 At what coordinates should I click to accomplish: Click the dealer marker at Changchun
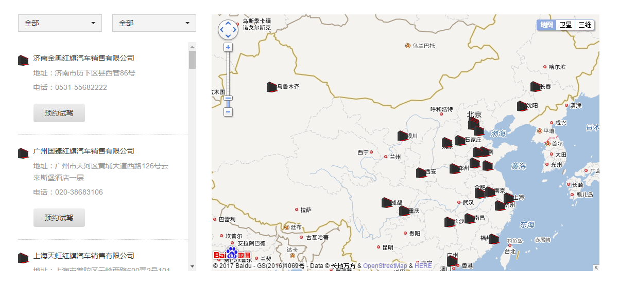(535, 87)
